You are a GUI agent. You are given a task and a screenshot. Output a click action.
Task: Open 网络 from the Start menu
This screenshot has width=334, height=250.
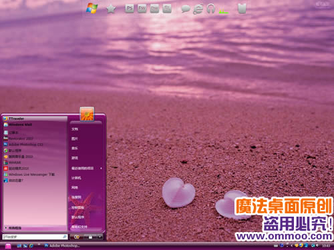[x=75, y=187]
